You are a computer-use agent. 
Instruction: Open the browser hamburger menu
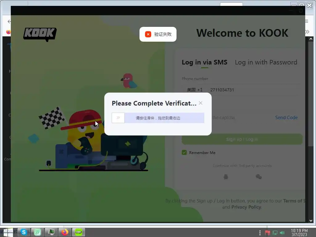(x=306, y=21)
